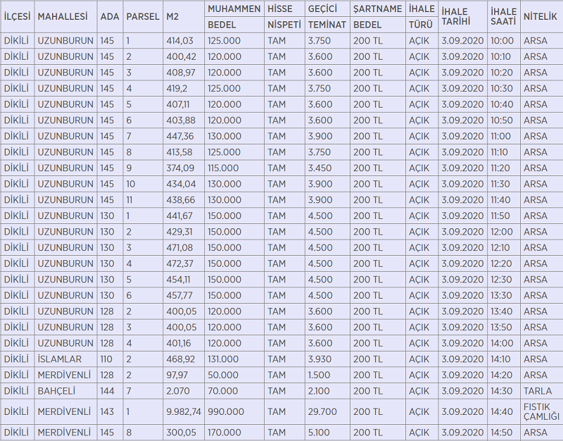
Task: Click the 131.000 price cell
Action: [224, 359]
